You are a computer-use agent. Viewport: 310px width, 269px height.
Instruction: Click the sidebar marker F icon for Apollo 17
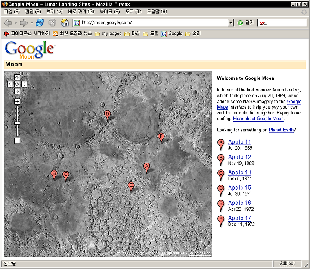[221, 221]
